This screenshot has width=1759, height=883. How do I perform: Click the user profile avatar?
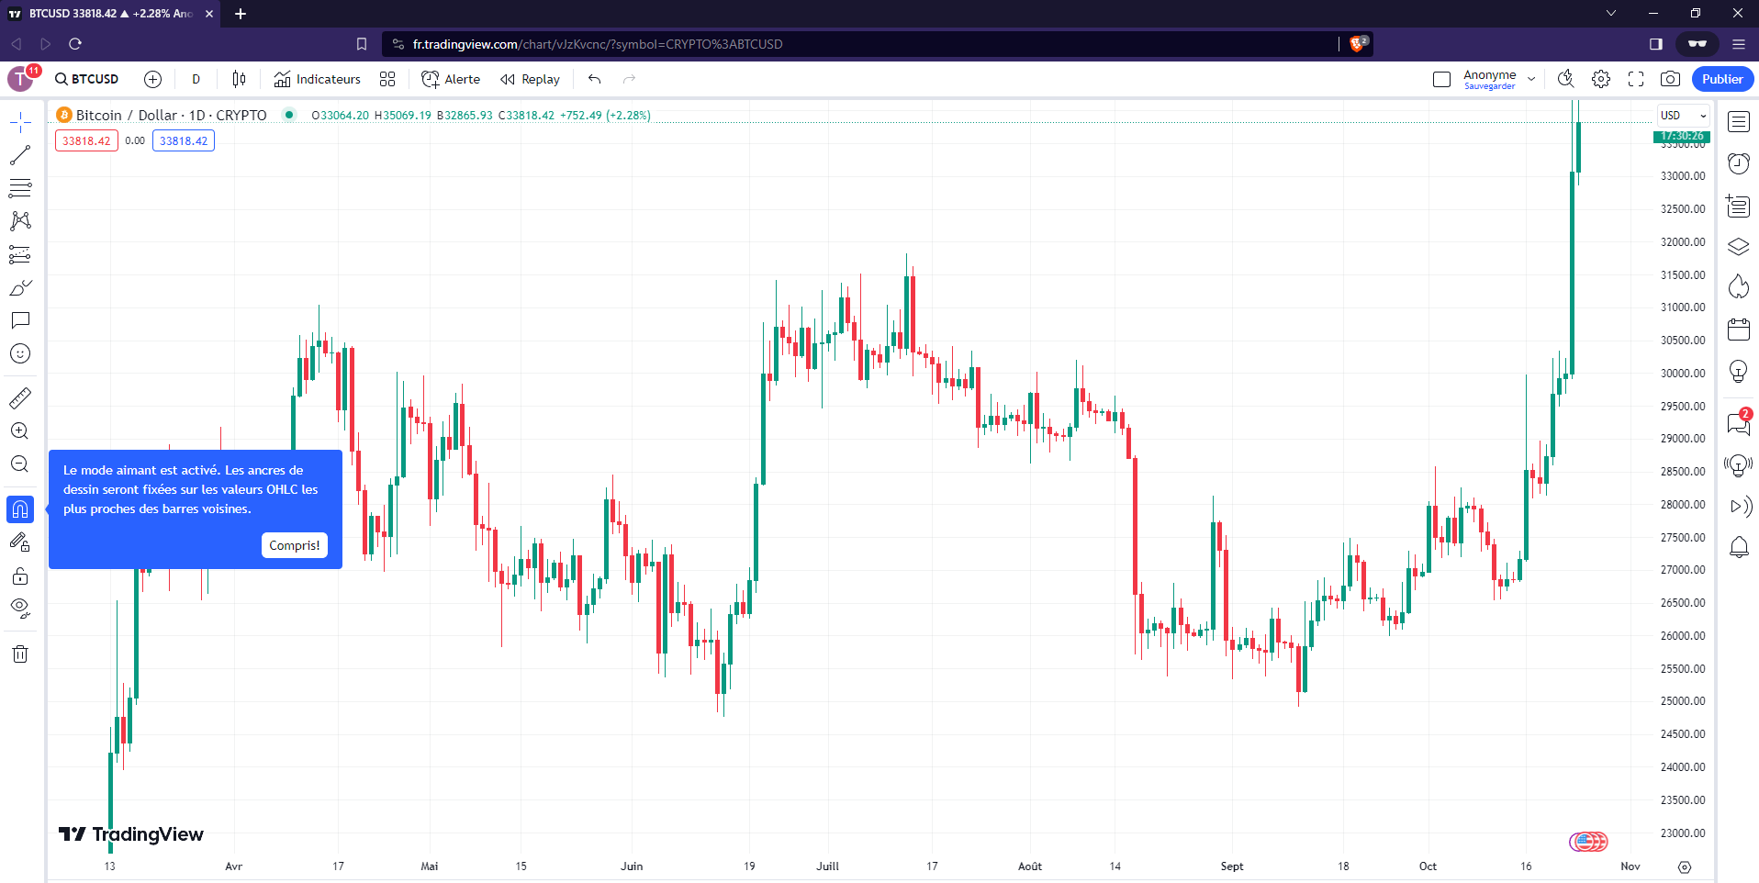[20, 79]
